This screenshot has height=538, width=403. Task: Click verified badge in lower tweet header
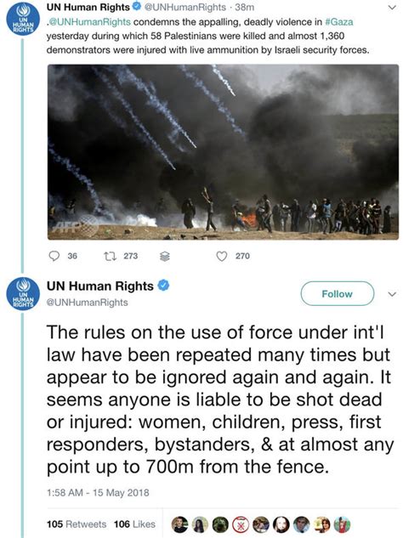(x=163, y=286)
